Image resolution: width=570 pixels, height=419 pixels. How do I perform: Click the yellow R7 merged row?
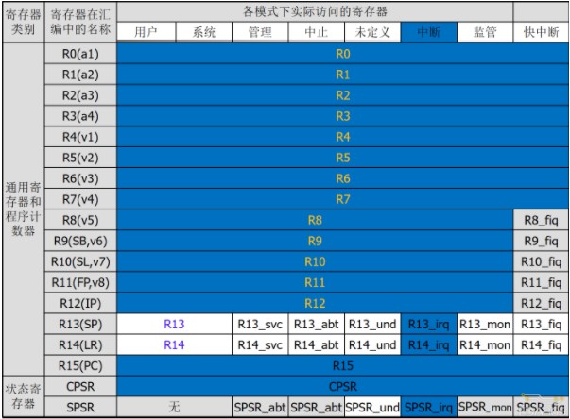click(342, 199)
